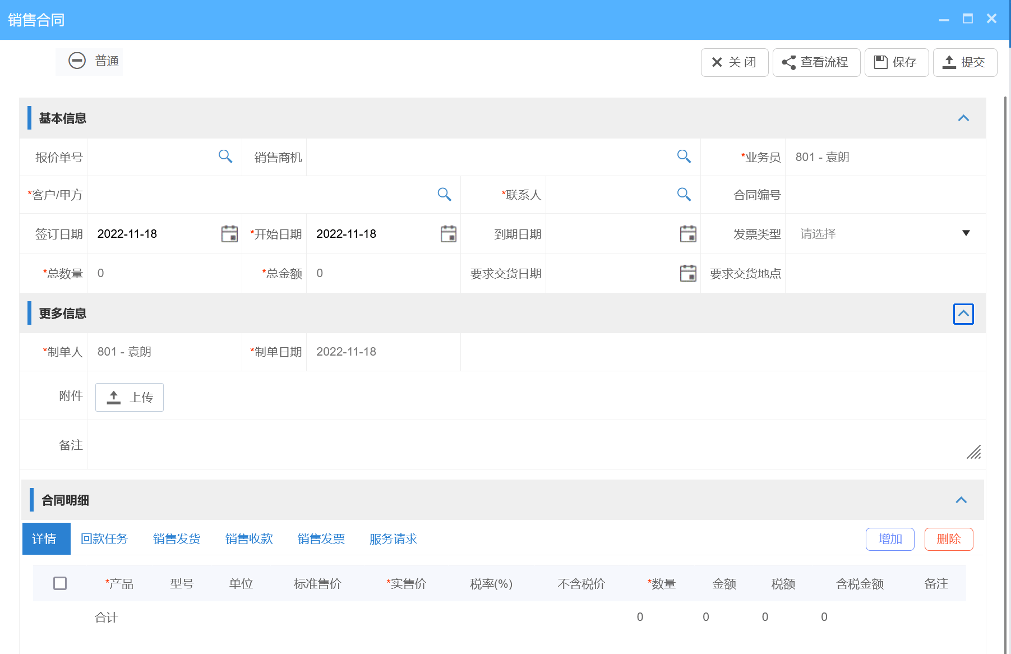Screen dimensions: 1011x654
Task: Click inside the 备注 remarks field
Action: tap(449, 444)
